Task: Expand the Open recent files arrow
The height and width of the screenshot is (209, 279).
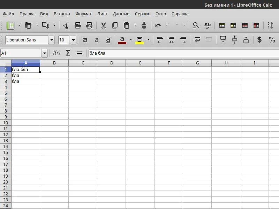Action: point(37,25)
